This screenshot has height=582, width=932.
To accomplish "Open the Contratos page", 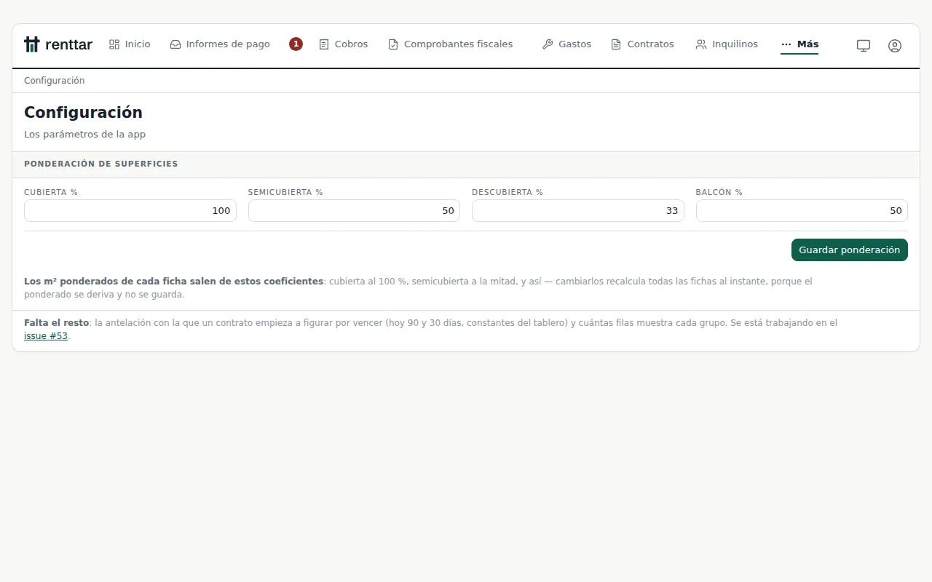I will coord(642,44).
